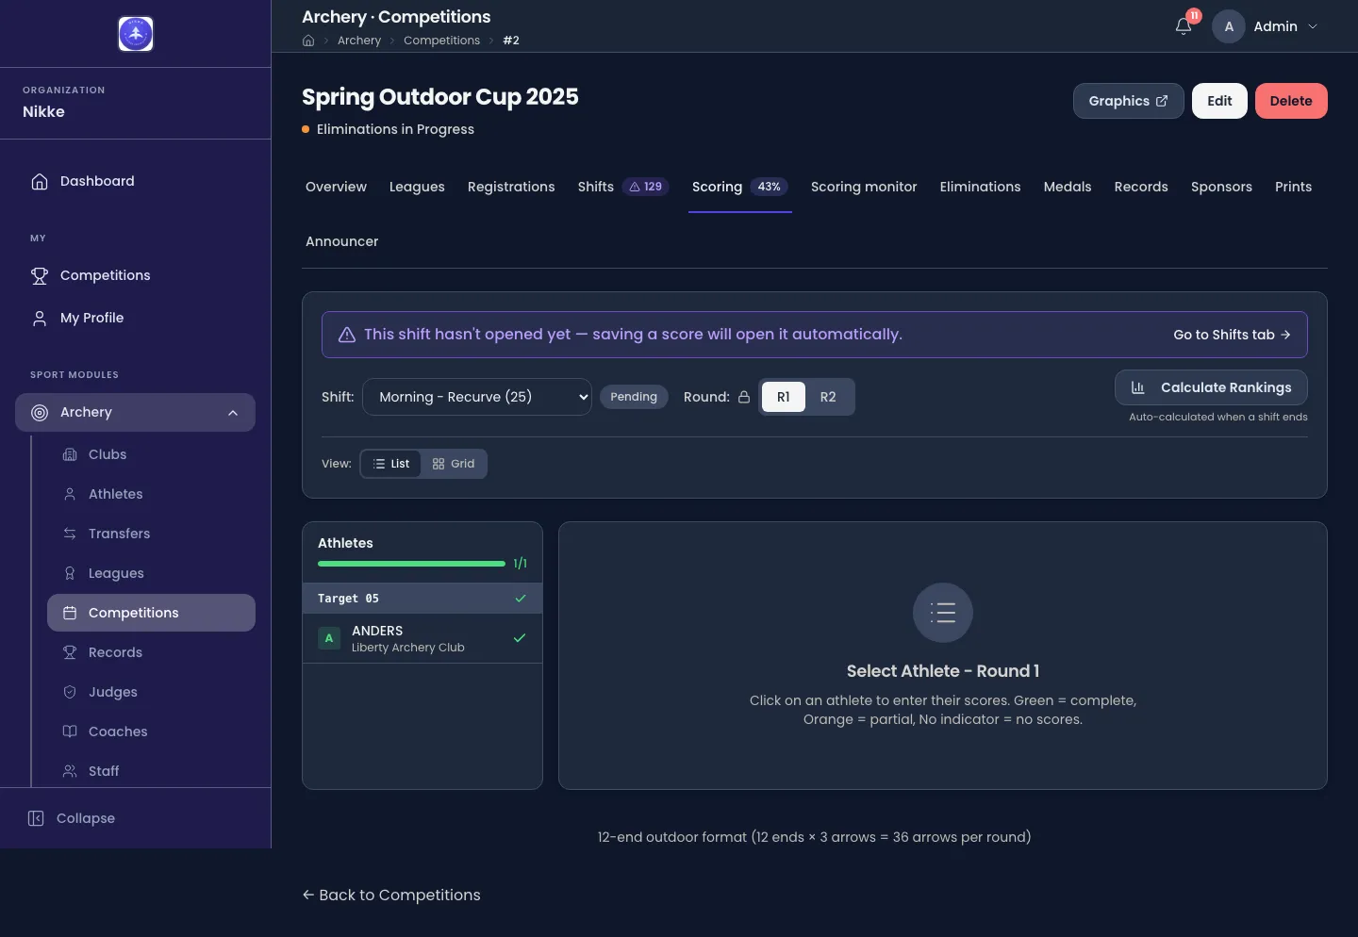This screenshot has height=937, width=1358.
Task: Click the athletes green progress bar
Action: pyautogui.click(x=412, y=564)
